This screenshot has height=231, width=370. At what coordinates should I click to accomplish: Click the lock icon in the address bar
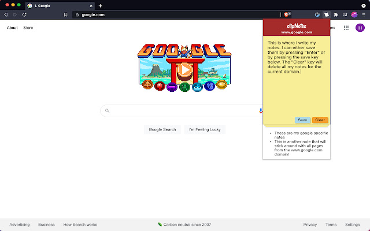[77, 14]
